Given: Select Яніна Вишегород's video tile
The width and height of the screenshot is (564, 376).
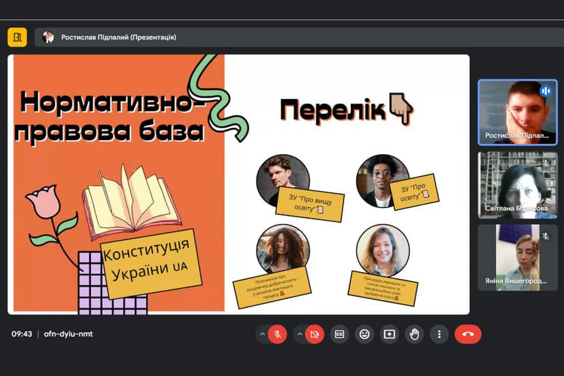Looking at the screenshot, I should [517, 258].
